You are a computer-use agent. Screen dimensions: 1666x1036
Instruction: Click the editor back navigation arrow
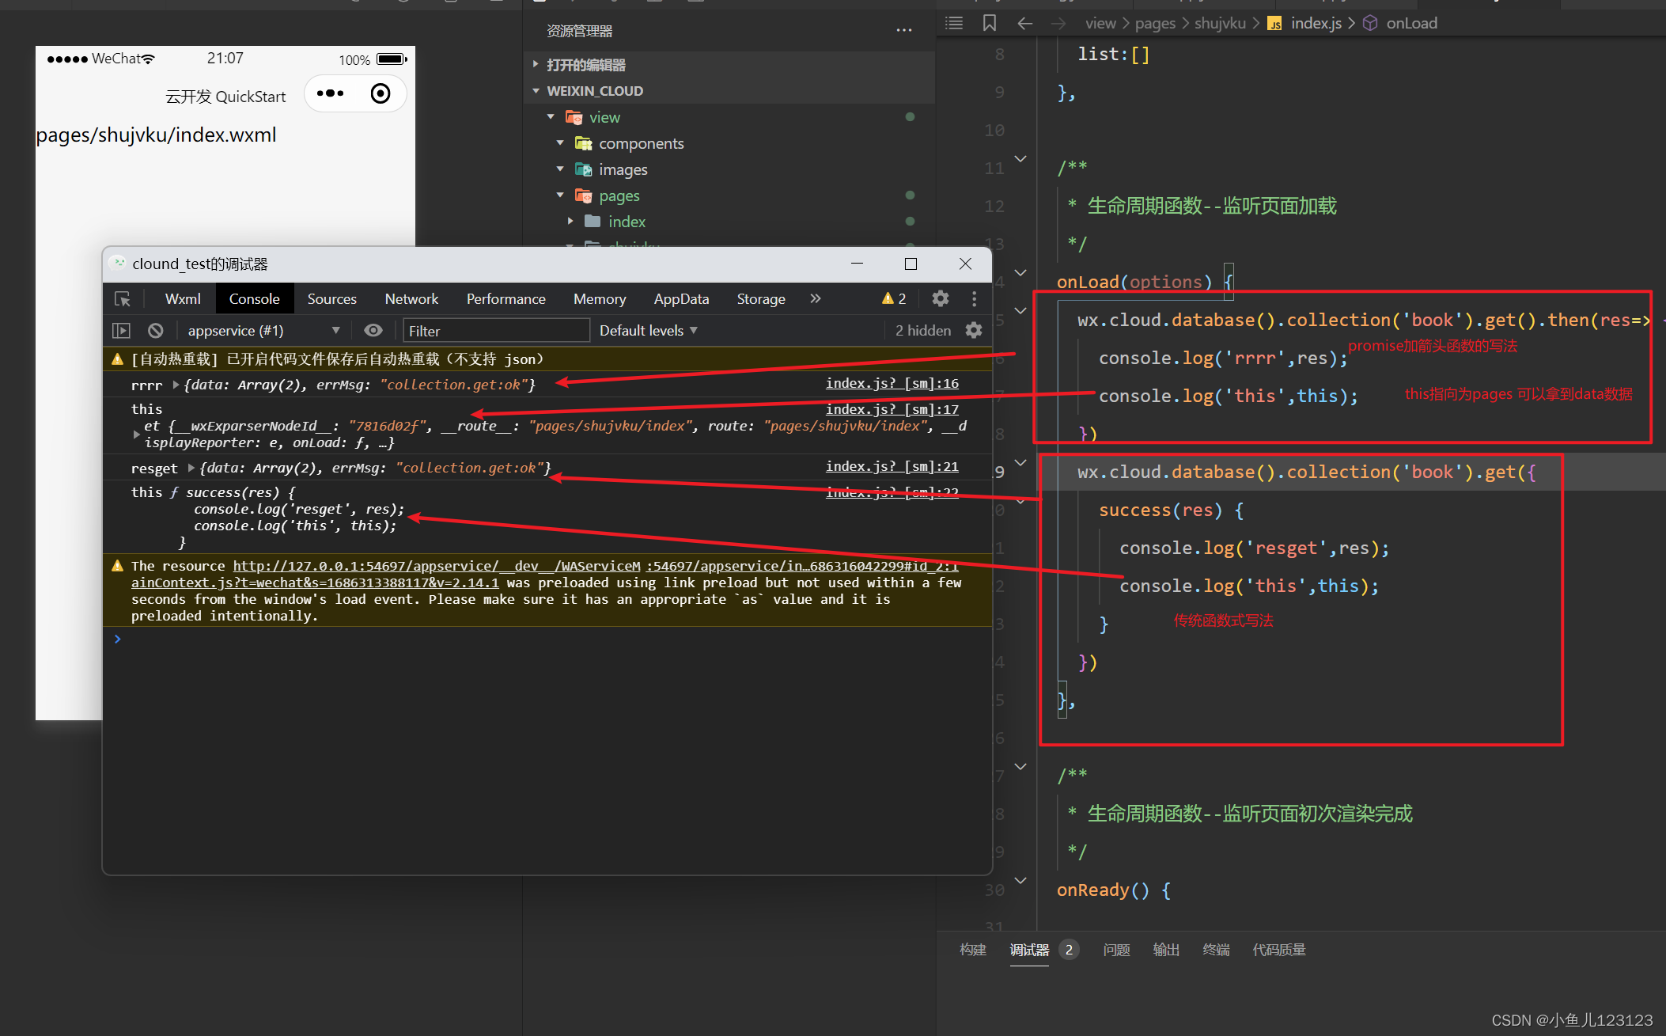tap(1024, 23)
